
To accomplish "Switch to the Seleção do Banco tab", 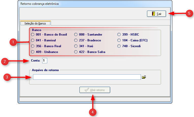I will click(x=35, y=23).
